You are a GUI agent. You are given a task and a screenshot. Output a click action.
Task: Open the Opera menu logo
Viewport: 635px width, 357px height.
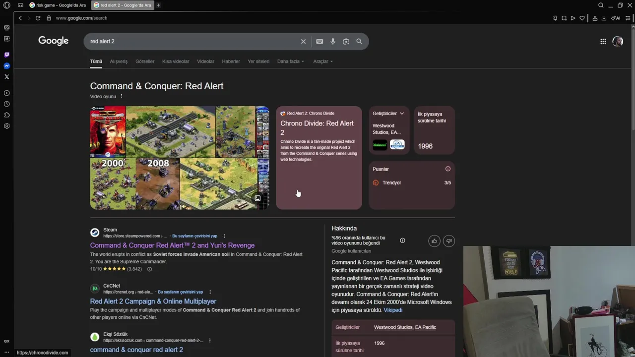[7, 5]
